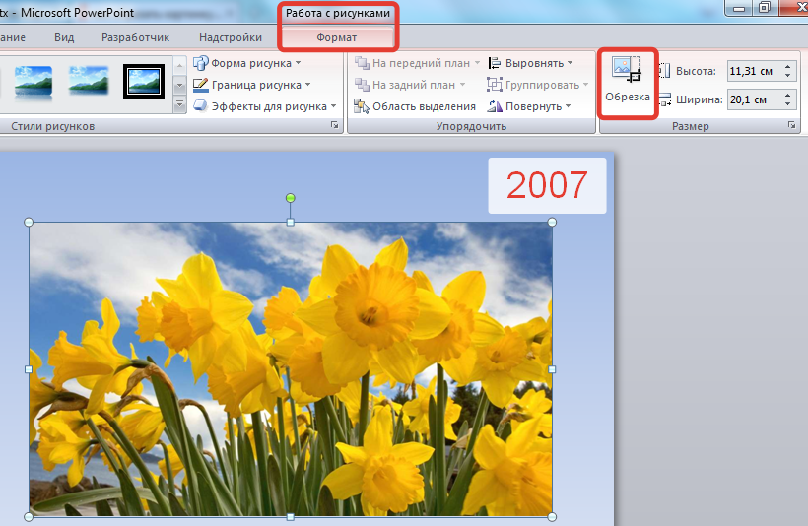Open the Граница рисунка dropdown
Screen dimensions: 808x526
point(252,85)
